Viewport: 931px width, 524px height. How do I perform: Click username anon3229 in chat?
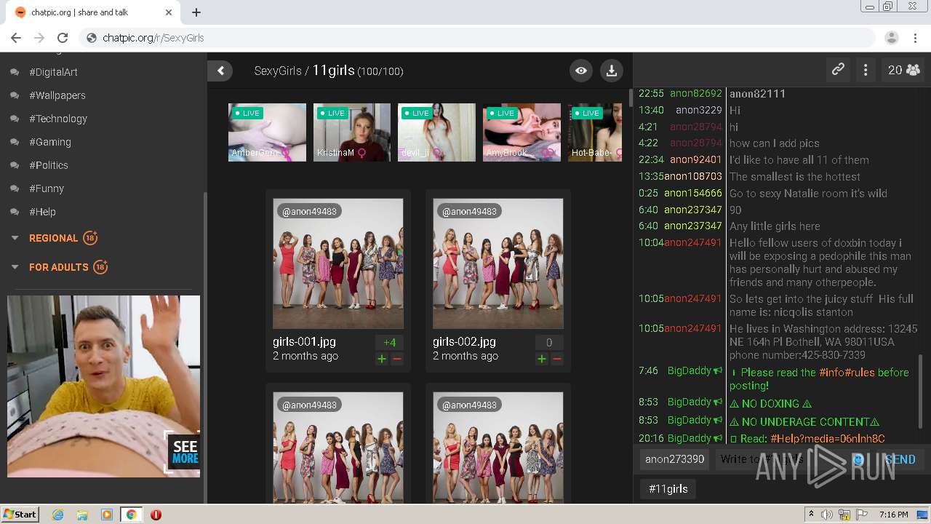[x=699, y=110]
